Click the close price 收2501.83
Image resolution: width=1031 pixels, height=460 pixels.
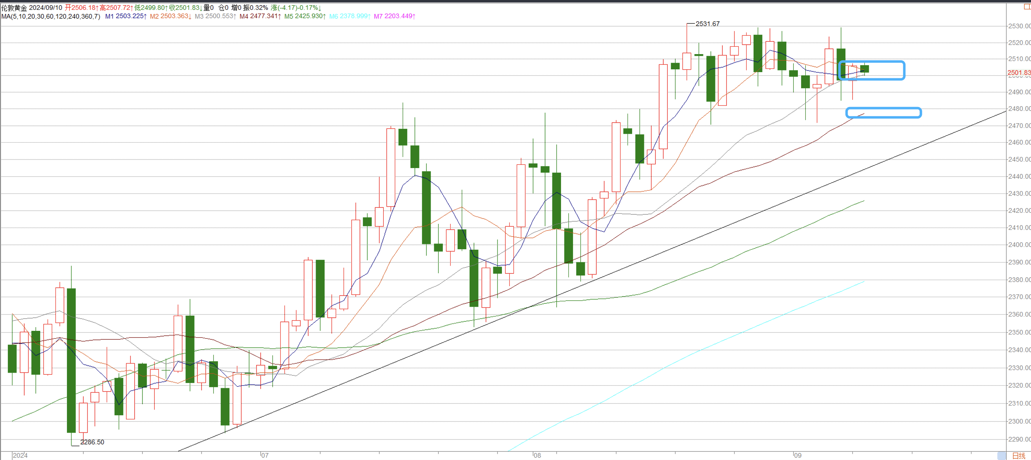pos(186,8)
